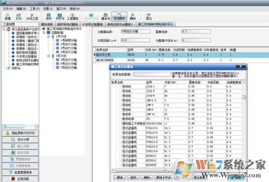Click 增加子节点 button in equipment dialog

pyautogui.click(x=163, y=178)
